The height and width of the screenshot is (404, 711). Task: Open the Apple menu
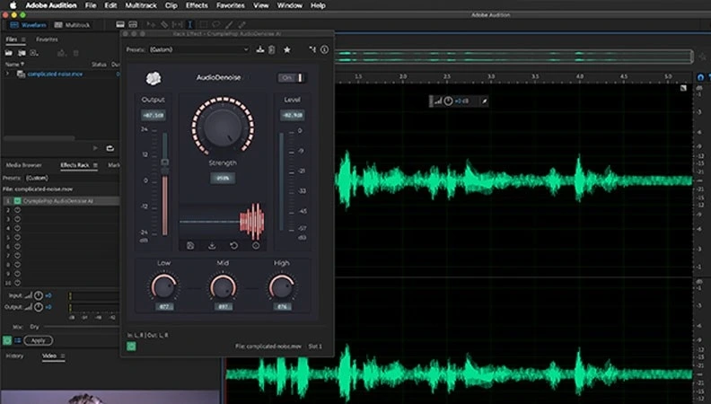click(x=13, y=5)
